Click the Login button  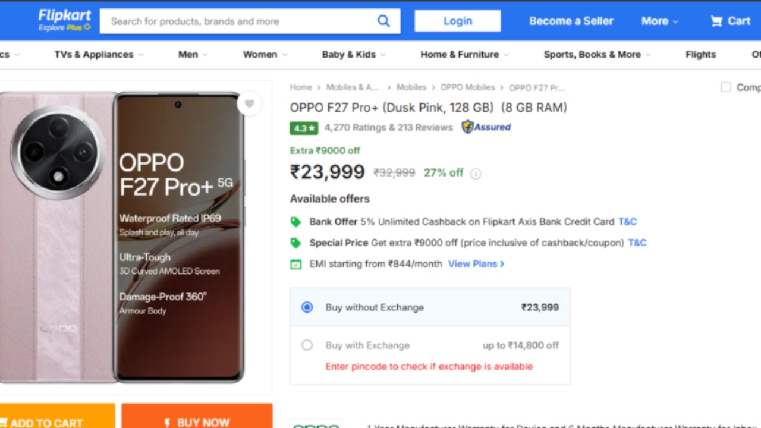tap(457, 21)
